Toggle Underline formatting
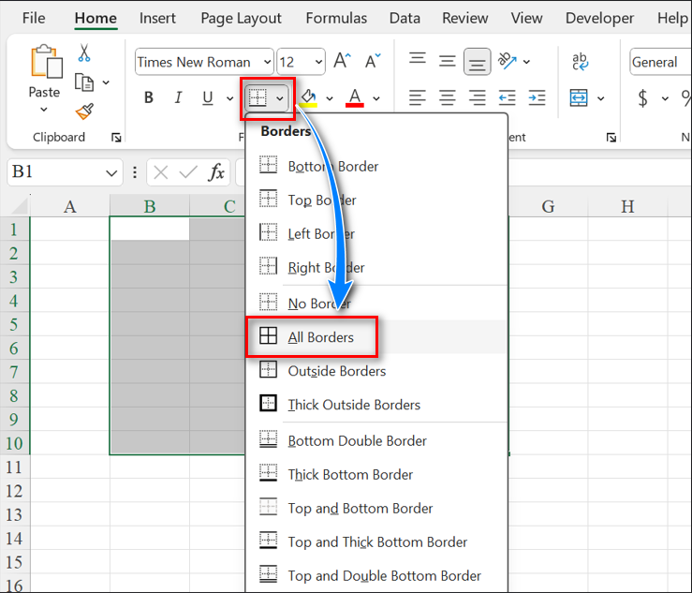The image size is (692, 593). 207,98
